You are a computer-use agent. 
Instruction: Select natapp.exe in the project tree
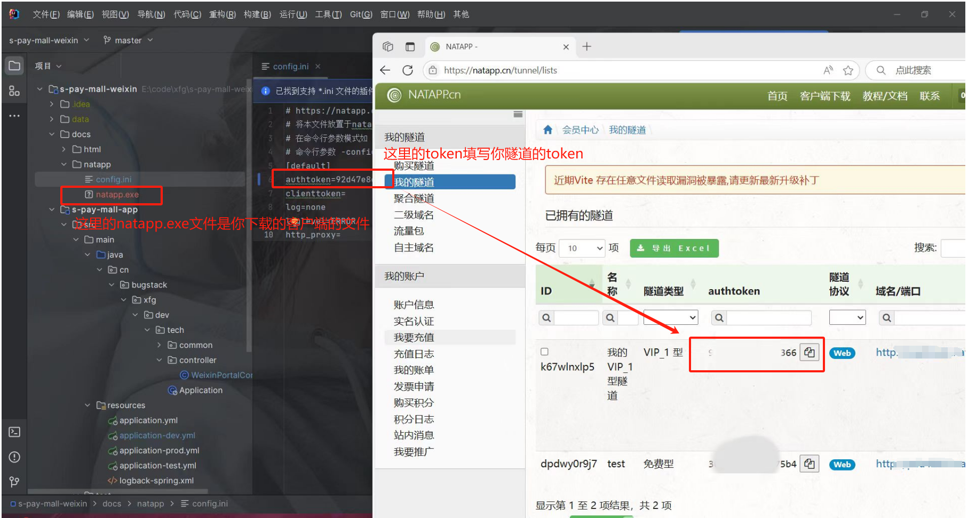pos(117,194)
